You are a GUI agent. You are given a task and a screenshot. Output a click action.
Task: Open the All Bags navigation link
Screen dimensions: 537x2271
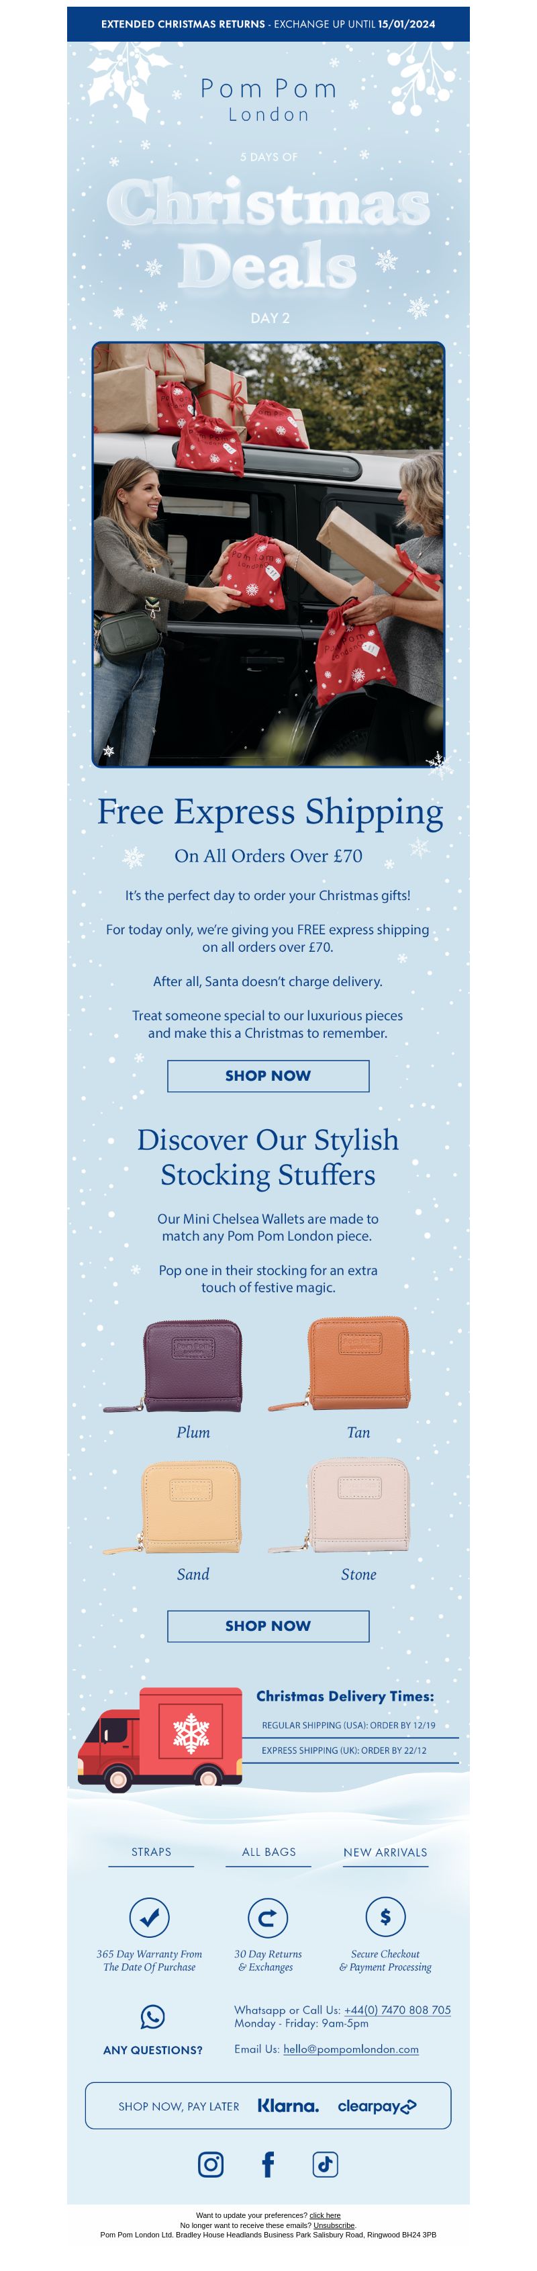click(x=268, y=1851)
